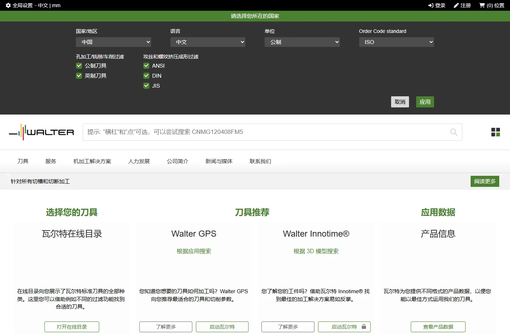Click the 刀具推荐 section heading
The width and height of the screenshot is (510, 334).
click(x=252, y=212)
